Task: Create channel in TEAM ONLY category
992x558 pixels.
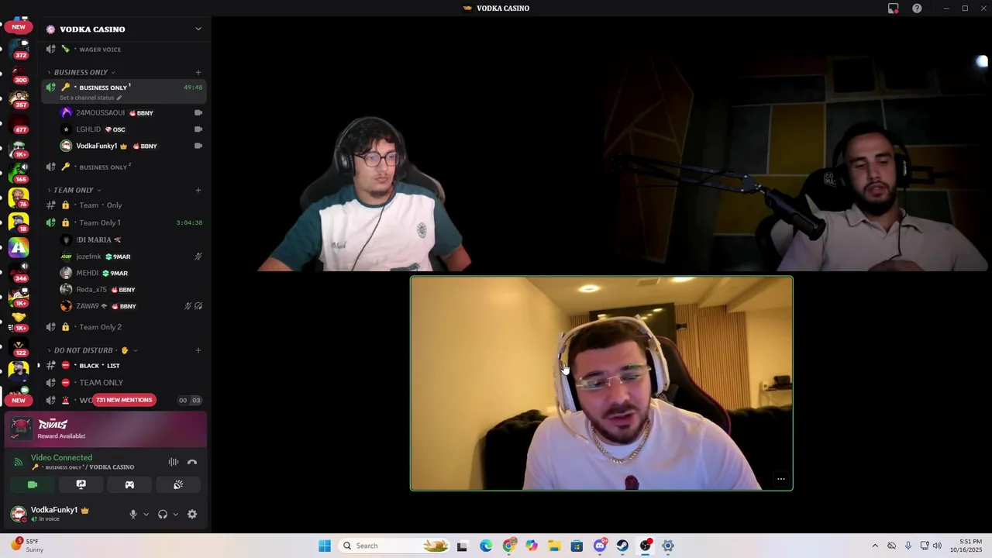Action: (x=198, y=190)
